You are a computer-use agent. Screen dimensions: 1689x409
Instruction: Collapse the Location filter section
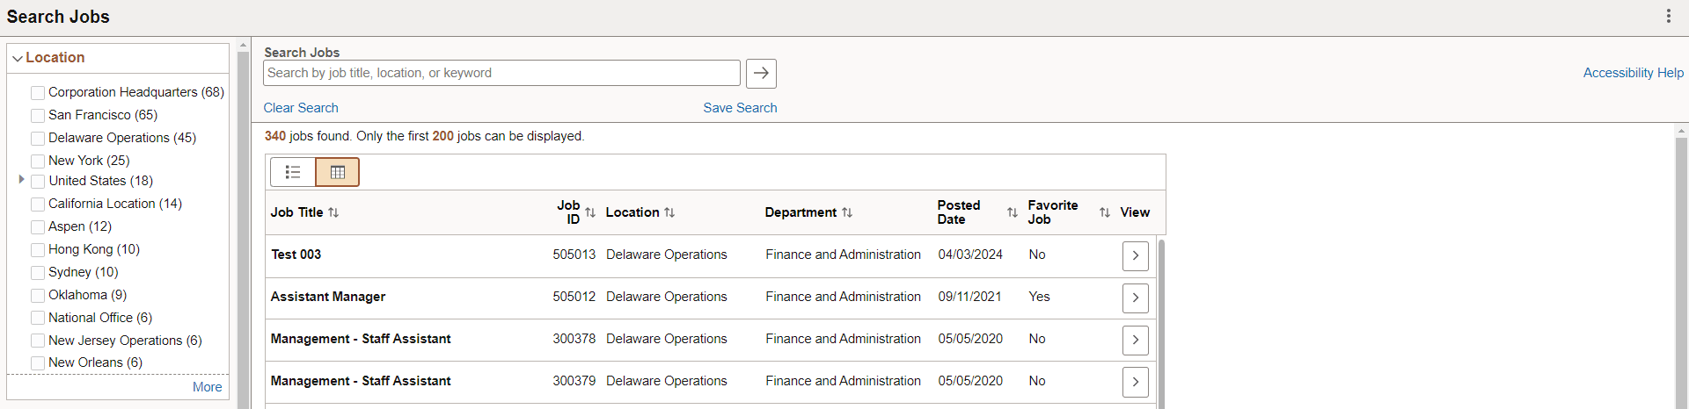(x=18, y=58)
